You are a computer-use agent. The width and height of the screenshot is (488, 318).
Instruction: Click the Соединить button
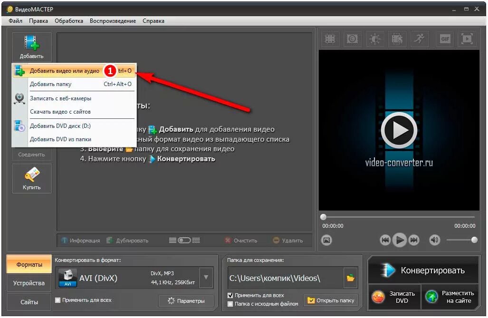pyautogui.click(x=32, y=154)
